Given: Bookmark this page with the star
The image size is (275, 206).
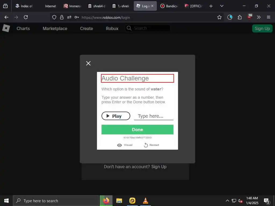Looking at the screenshot, I should [219, 17].
